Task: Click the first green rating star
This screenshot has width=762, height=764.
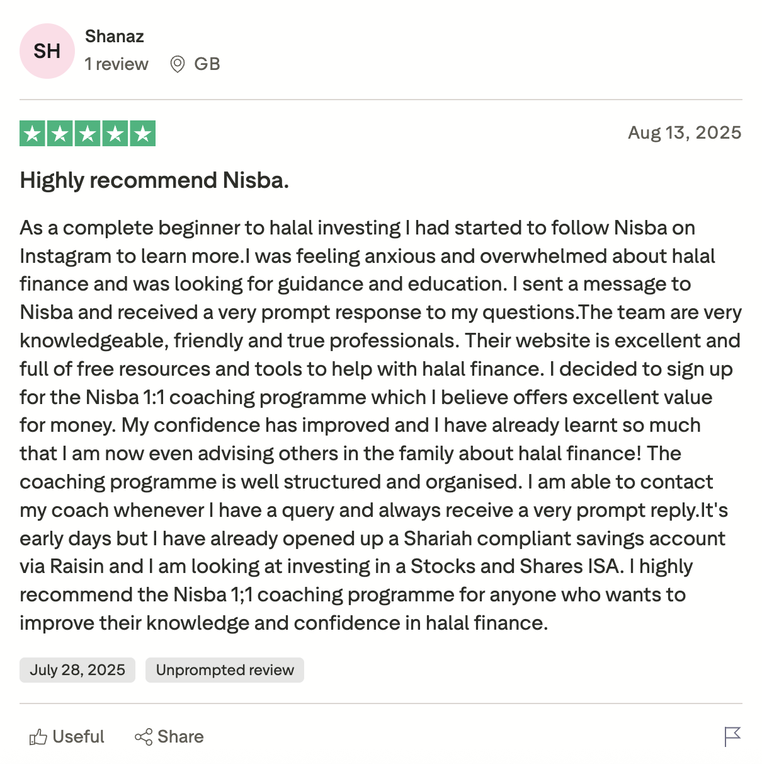Action: (x=32, y=134)
